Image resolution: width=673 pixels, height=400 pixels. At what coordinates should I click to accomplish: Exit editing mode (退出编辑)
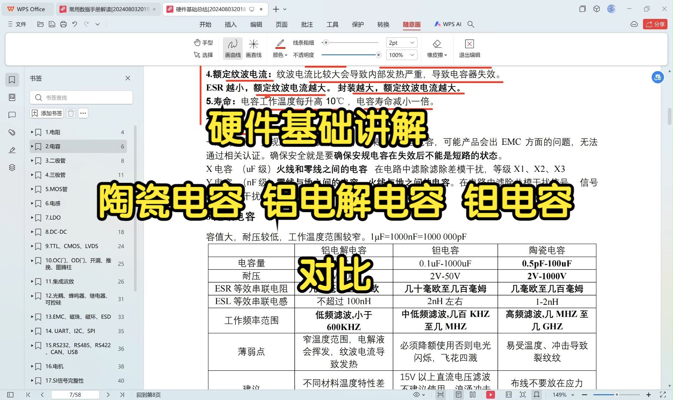pos(469,49)
